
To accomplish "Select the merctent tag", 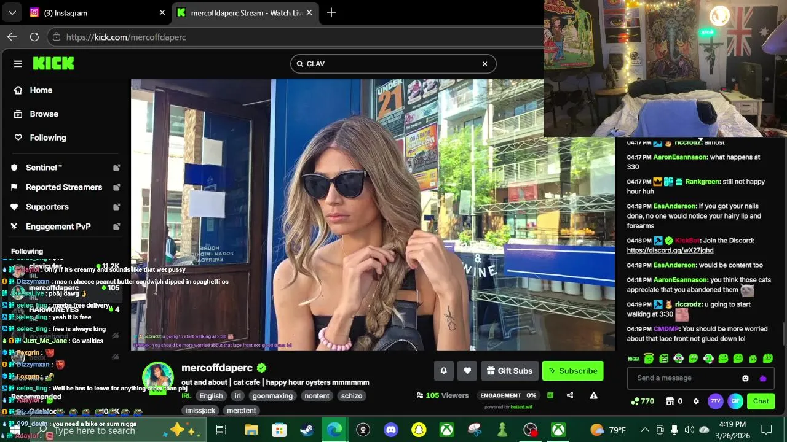I will tap(242, 410).
